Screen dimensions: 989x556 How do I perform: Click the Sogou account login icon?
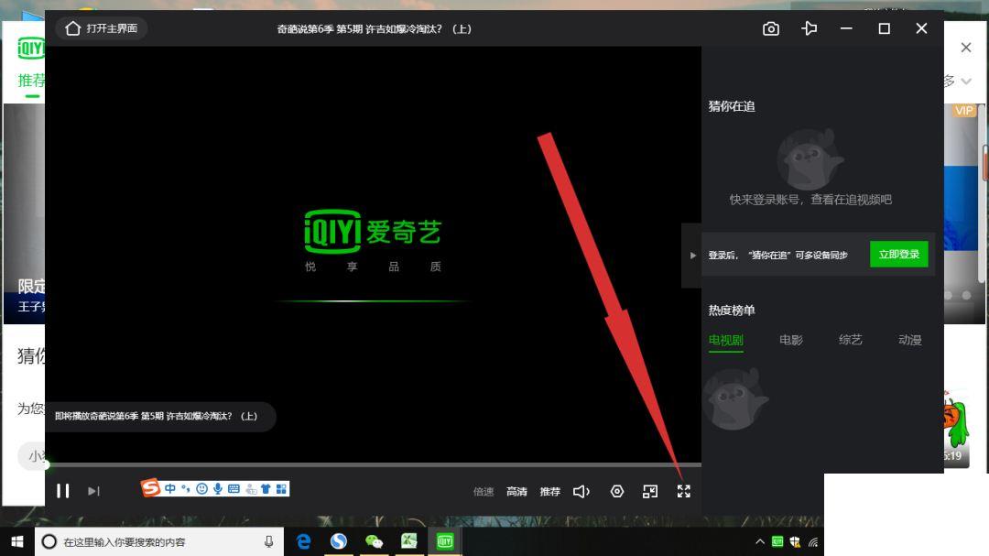pos(250,488)
